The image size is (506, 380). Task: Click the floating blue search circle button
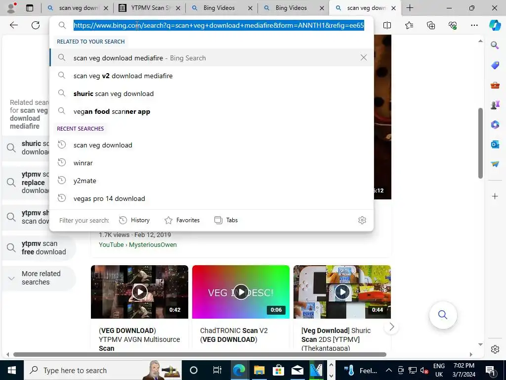[443, 315]
